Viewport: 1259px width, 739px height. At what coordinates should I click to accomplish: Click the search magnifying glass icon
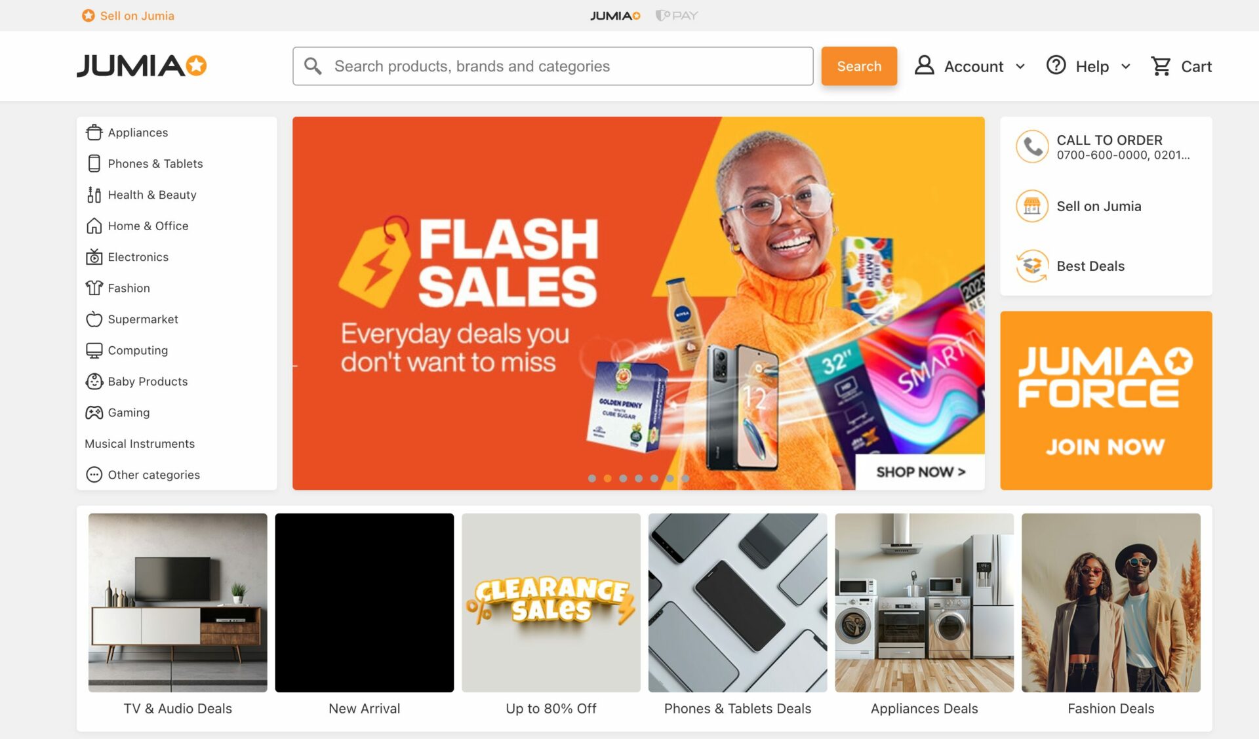(x=314, y=65)
